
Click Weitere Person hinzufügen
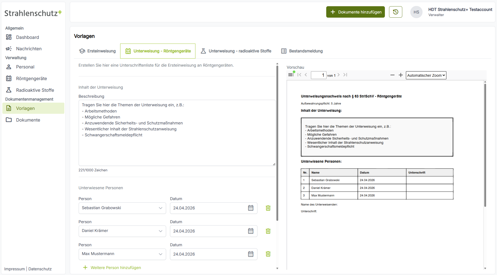click(x=112, y=267)
